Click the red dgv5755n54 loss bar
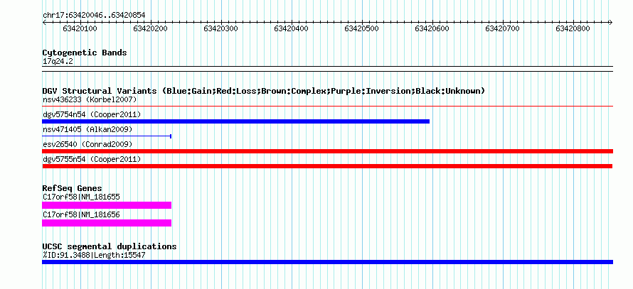 tap(327, 166)
